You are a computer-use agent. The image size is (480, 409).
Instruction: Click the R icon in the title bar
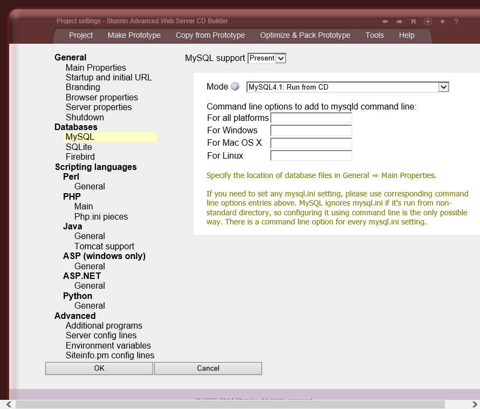[413, 21]
